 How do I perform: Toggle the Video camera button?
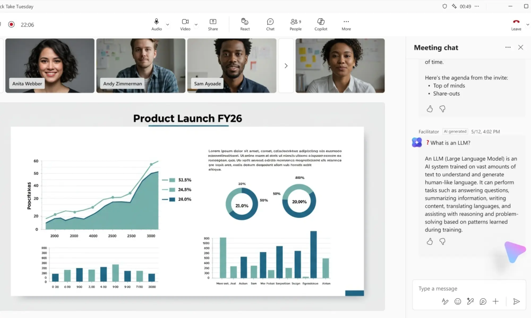[x=185, y=24]
